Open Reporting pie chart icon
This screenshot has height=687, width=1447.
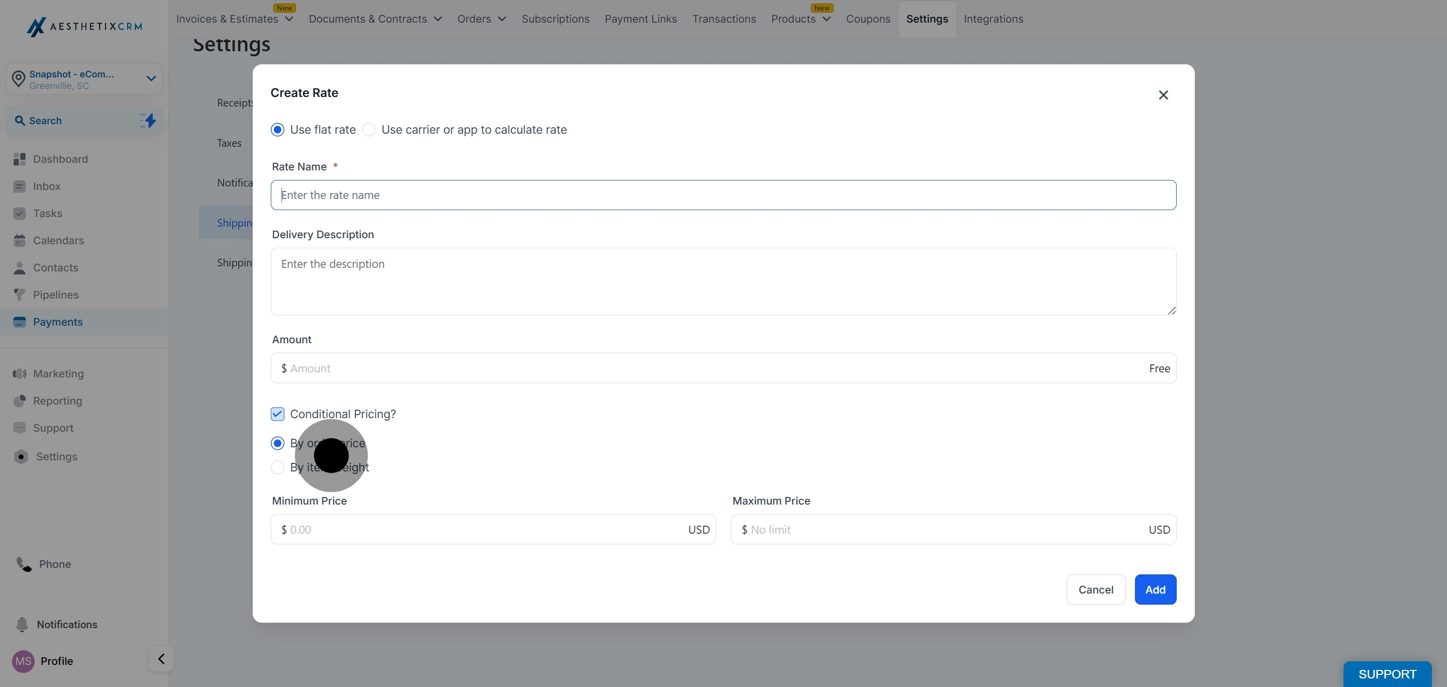click(19, 401)
